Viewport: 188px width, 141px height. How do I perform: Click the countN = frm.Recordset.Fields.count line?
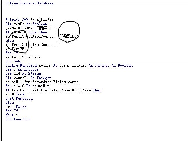pos(42,82)
